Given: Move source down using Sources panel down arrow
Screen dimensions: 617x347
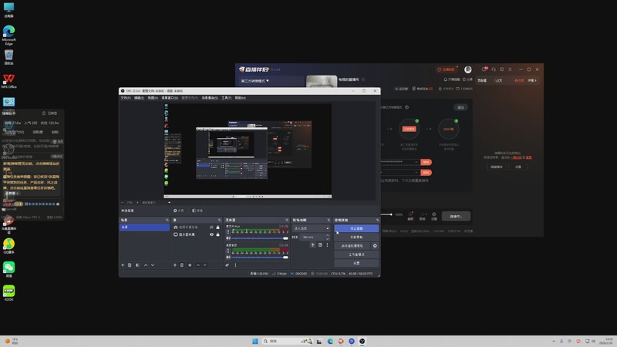Looking at the screenshot, I should [x=205, y=265].
